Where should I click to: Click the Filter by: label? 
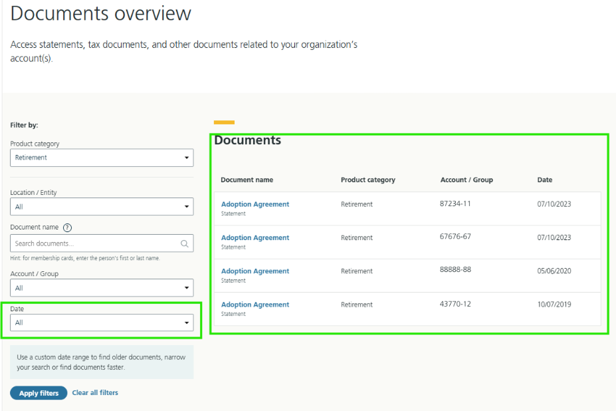coord(24,125)
